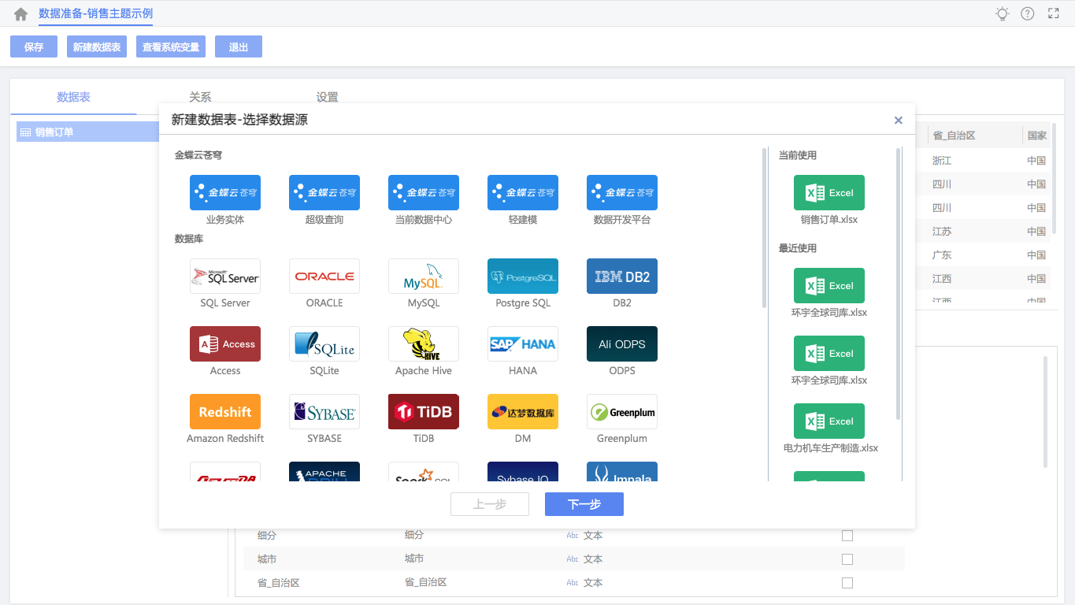Choose the ORACLE database icon
1075x605 pixels.
point(324,277)
